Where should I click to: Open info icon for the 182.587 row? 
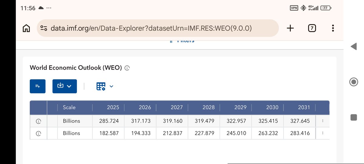38,133
